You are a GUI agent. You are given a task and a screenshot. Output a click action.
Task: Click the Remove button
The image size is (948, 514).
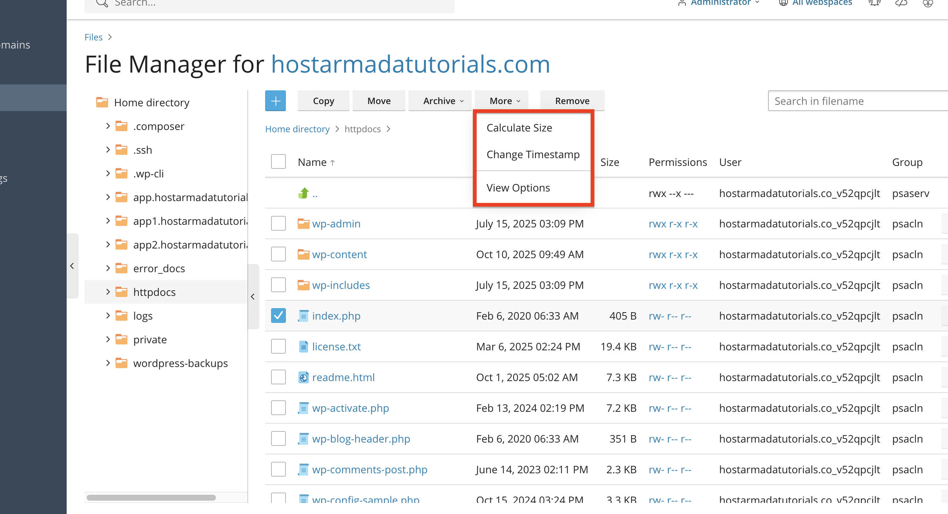(x=572, y=101)
